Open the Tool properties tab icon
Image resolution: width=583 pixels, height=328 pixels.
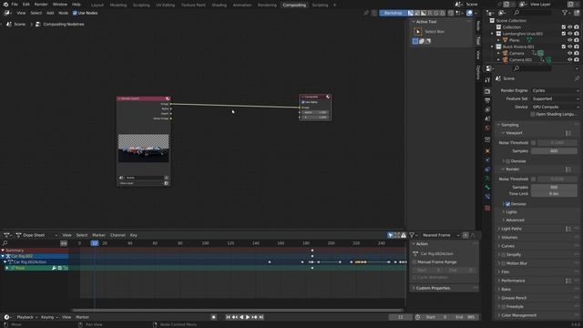pos(487,80)
